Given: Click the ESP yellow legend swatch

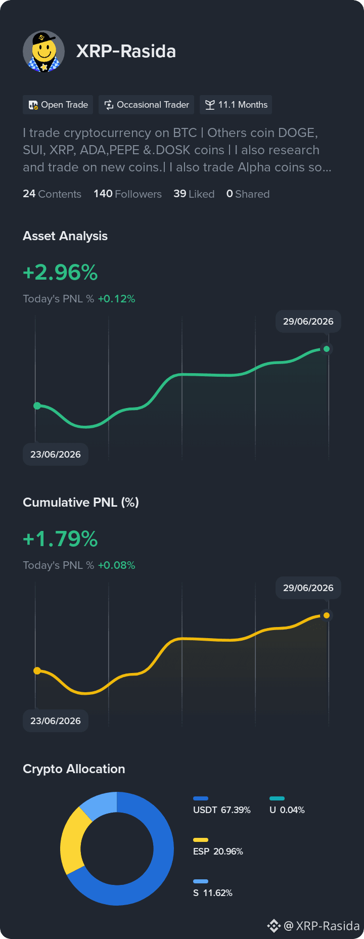Looking at the screenshot, I should pyautogui.click(x=201, y=840).
